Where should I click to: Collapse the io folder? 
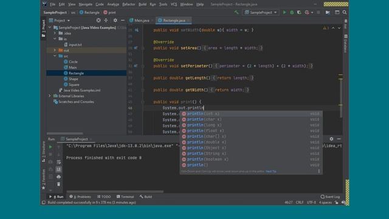pos(55,39)
